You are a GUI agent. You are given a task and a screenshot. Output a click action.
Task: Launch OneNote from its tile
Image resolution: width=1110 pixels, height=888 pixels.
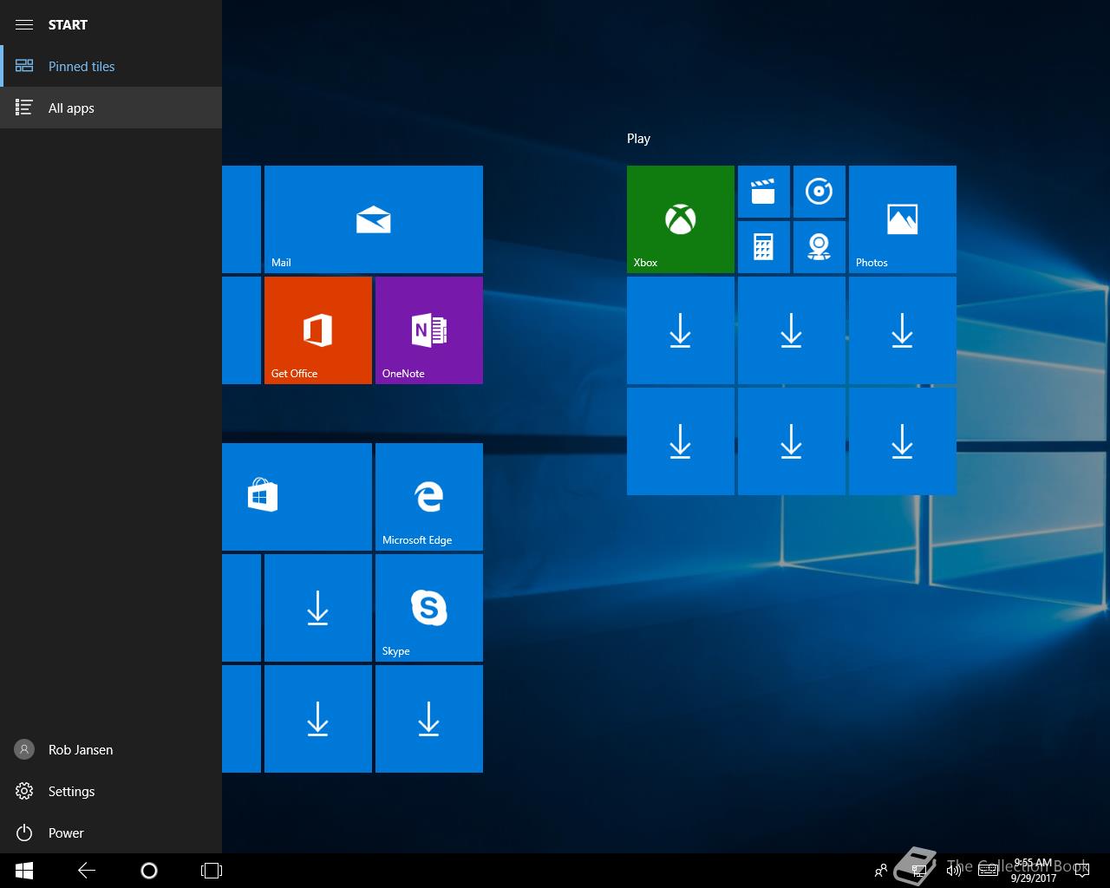click(x=429, y=330)
